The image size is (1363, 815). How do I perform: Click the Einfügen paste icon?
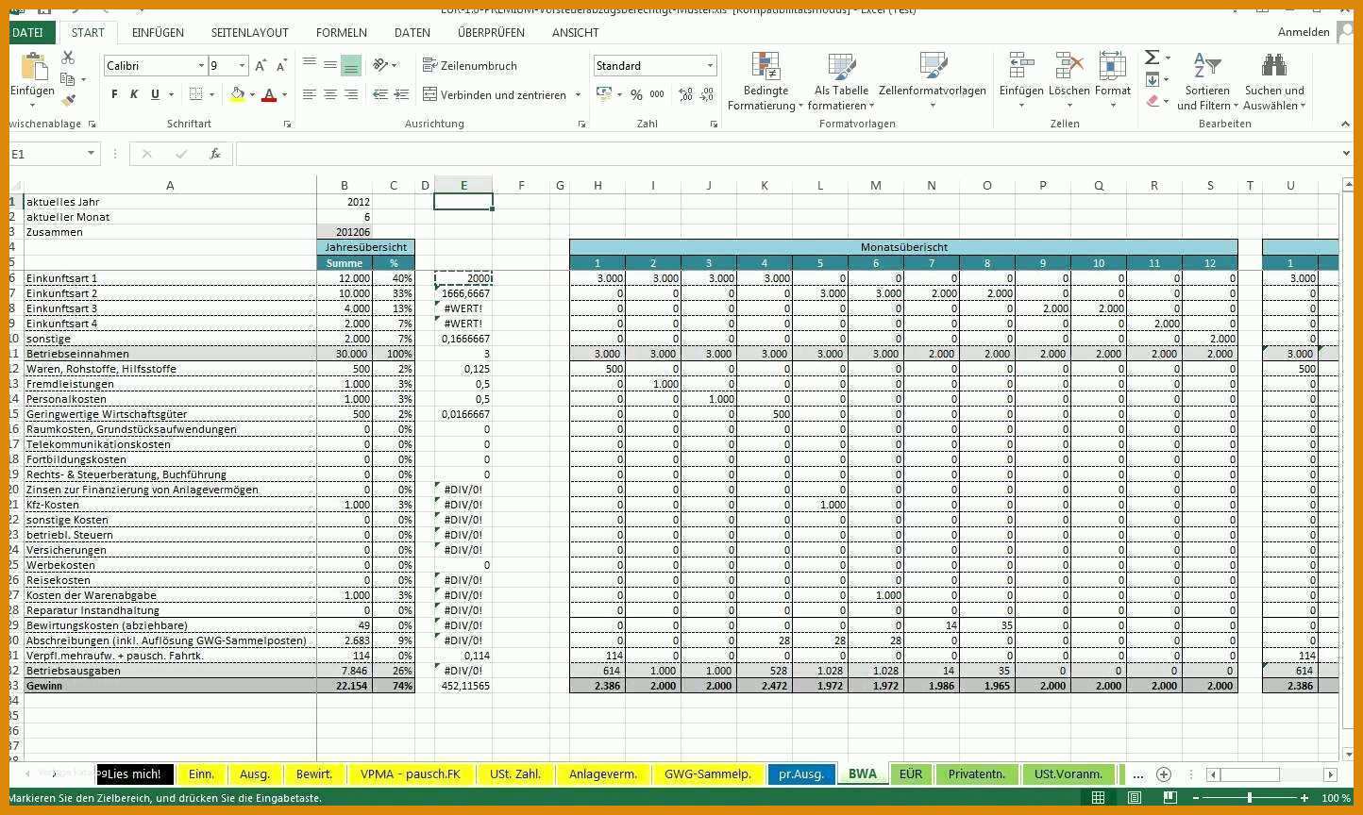coord(33,68)
